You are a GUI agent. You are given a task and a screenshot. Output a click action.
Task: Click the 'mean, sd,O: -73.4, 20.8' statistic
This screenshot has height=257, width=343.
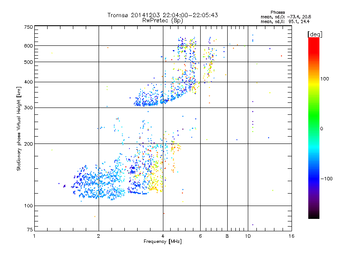point(286,17)
